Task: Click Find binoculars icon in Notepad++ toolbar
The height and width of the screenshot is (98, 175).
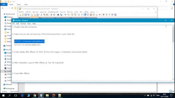Action: pyautogui.click(x=58, y=15)
